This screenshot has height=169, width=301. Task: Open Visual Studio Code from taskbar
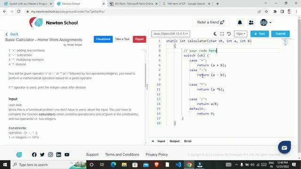pos(178,165)
